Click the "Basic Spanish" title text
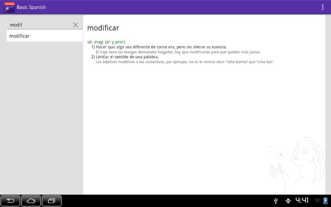The height and width of the screenshot is (207, 331). coord(31,7)
